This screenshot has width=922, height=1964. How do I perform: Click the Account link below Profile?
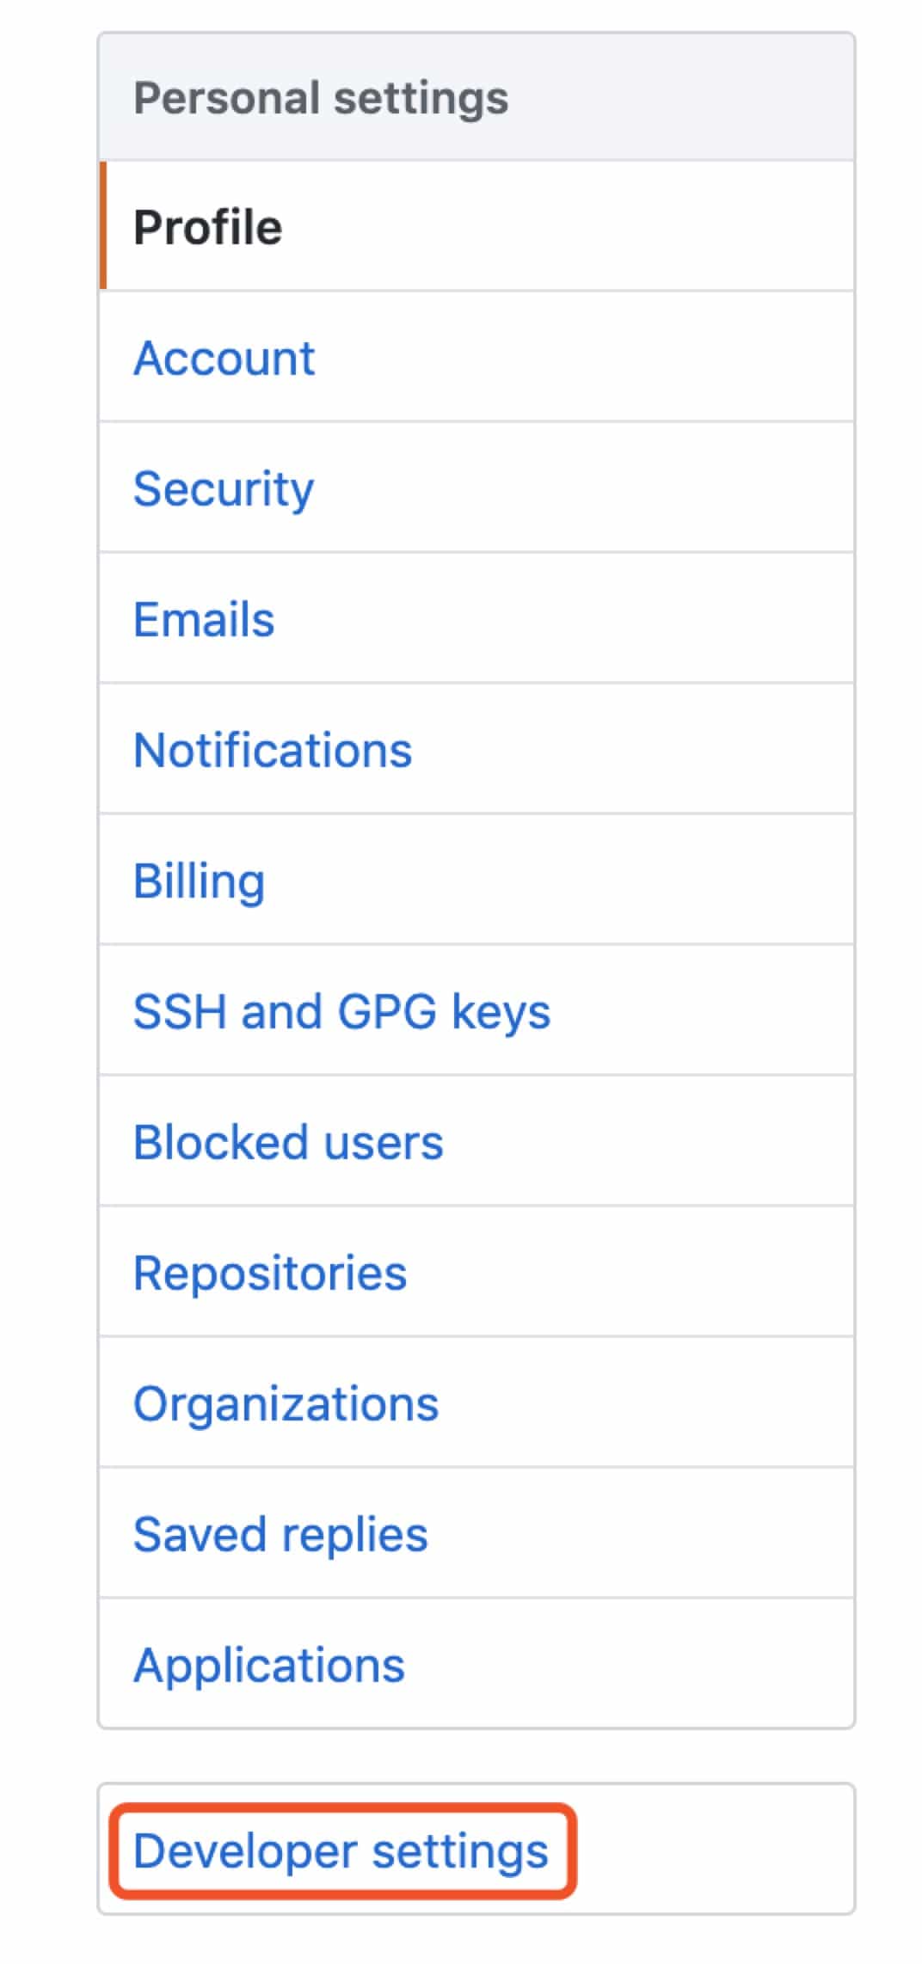point(224,358)
